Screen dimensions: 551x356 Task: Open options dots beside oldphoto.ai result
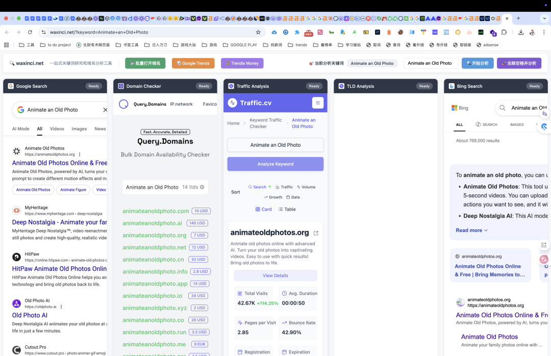(x=61, y=307)
